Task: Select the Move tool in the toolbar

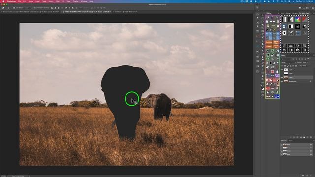Action: coord(262,15)
